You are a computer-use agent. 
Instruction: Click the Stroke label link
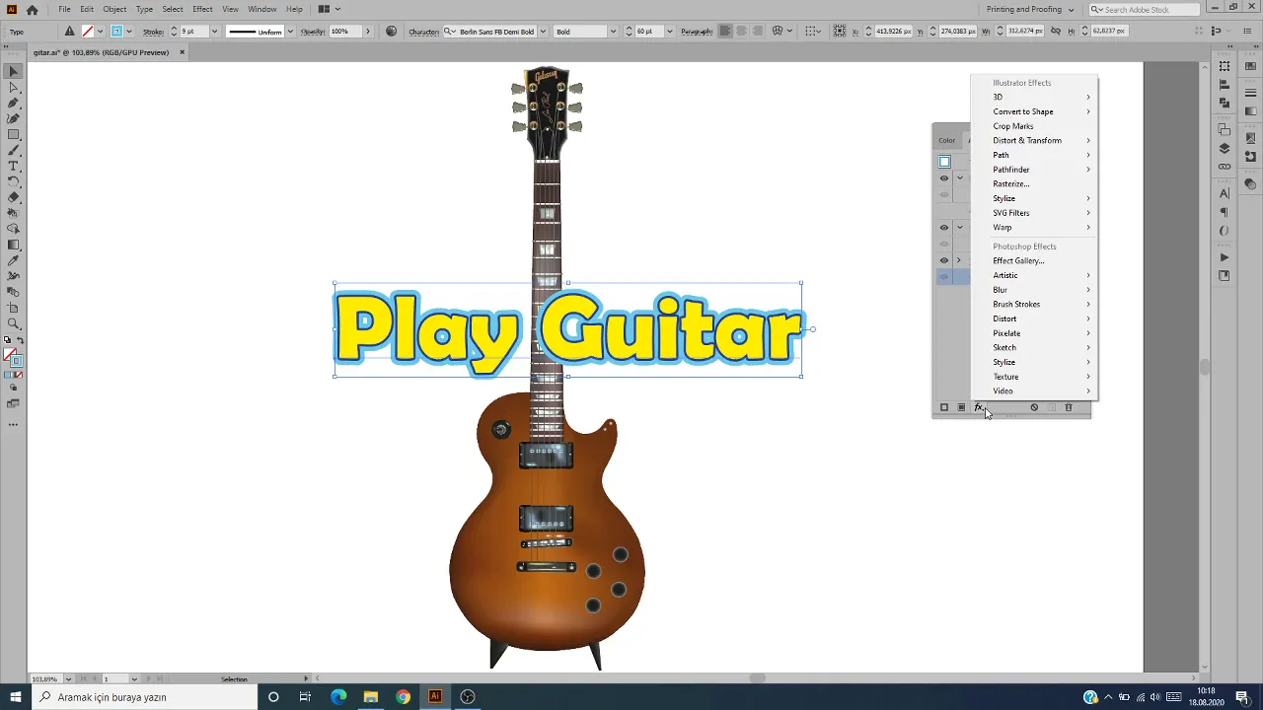153,32
